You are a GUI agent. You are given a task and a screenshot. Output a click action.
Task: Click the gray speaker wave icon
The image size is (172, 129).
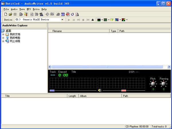(x=47, y=14)
